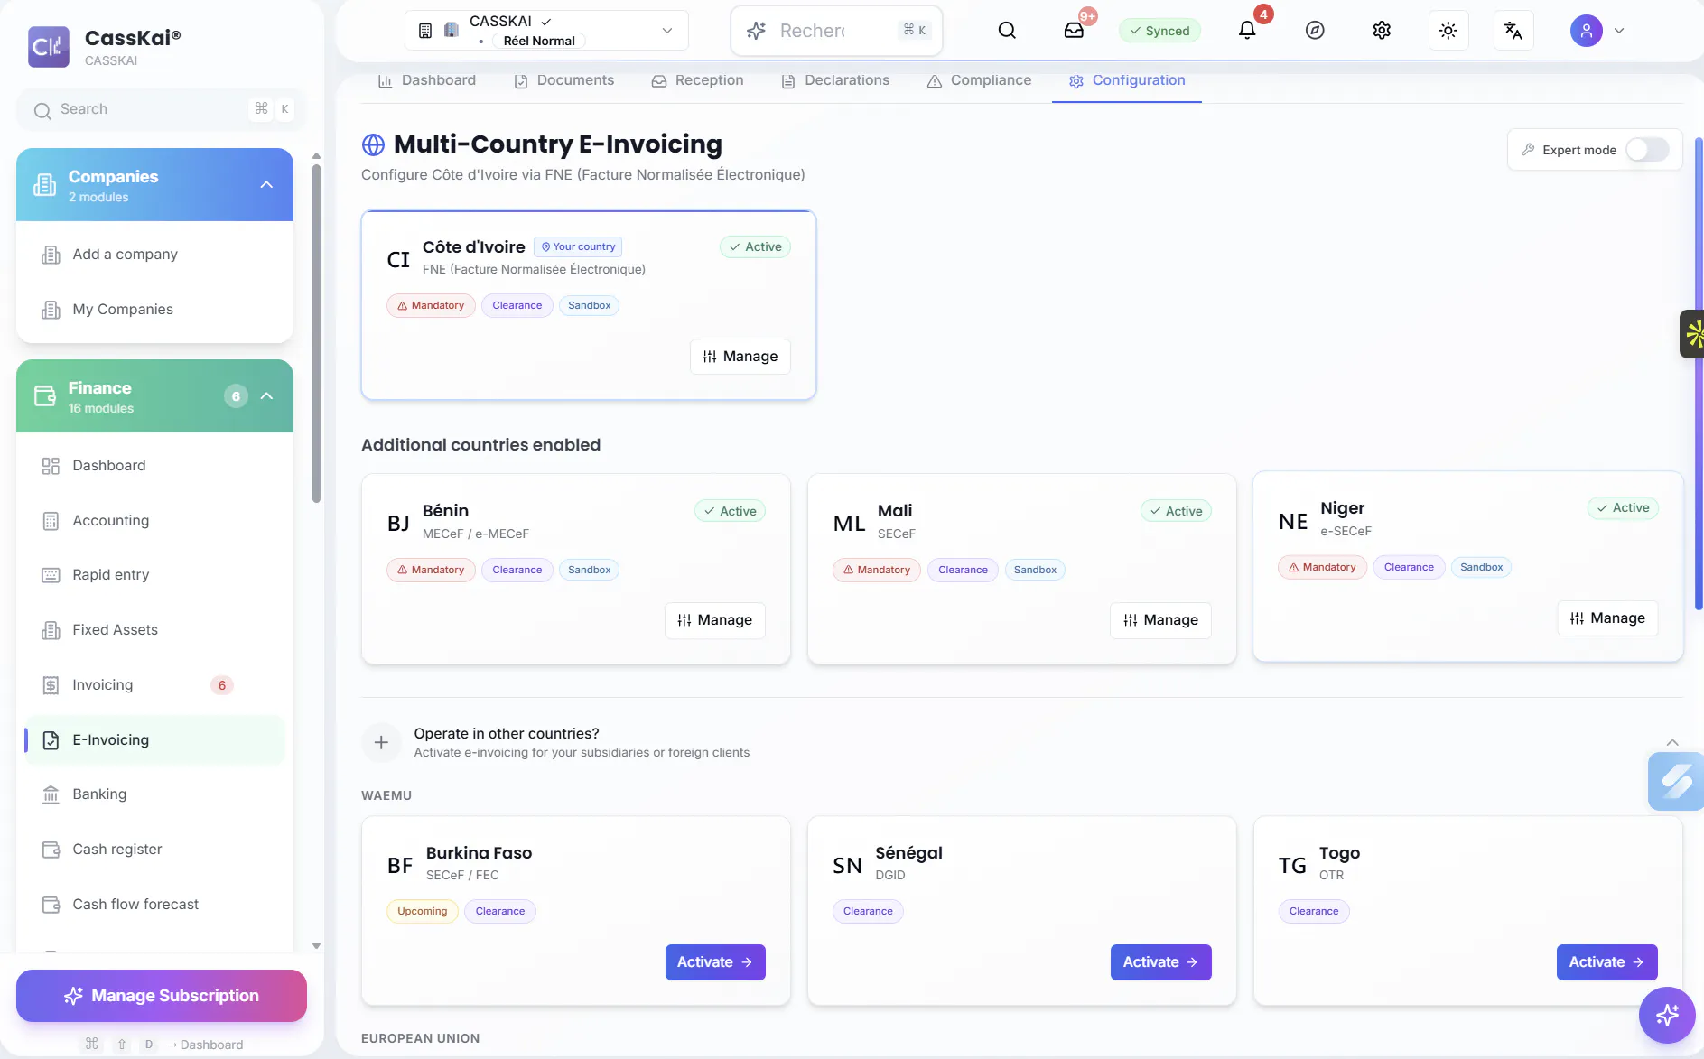Image resolution: width=1704 pixels, height=1059 pixels.
Task: Click the Burkina Faso BF country code
Action: [400, 866]
